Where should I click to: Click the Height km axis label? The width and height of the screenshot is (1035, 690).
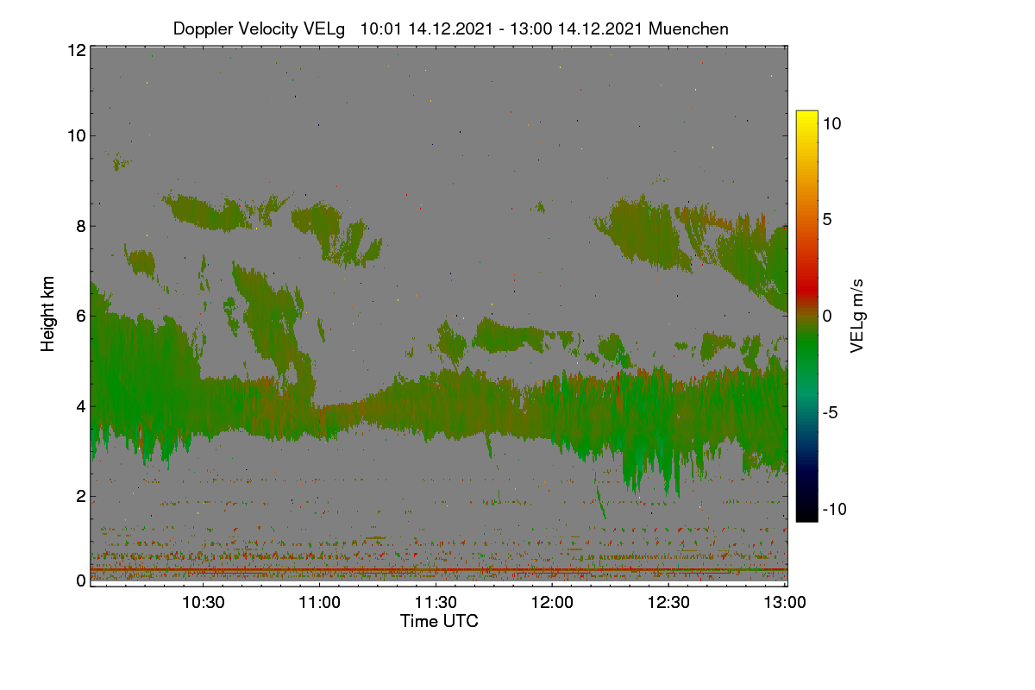point(48,314)
